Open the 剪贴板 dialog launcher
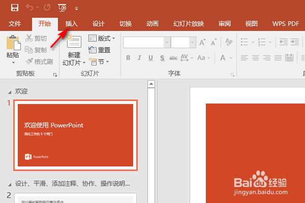The height and width of the screenshot is (203, 305). coord(55,75)
